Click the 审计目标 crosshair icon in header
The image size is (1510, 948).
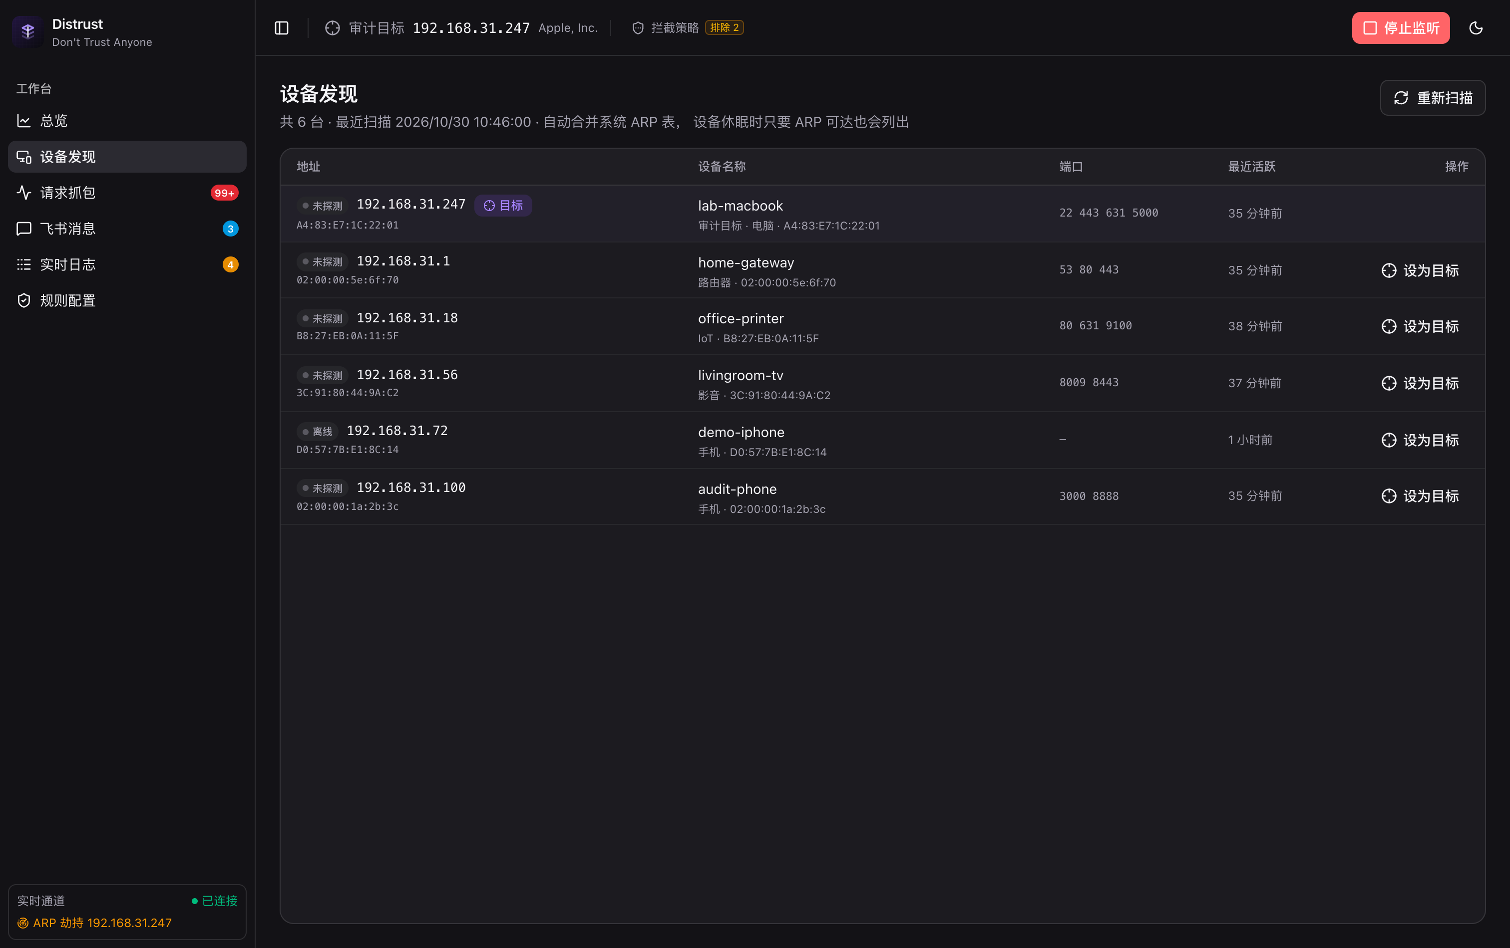pos(333,28)
